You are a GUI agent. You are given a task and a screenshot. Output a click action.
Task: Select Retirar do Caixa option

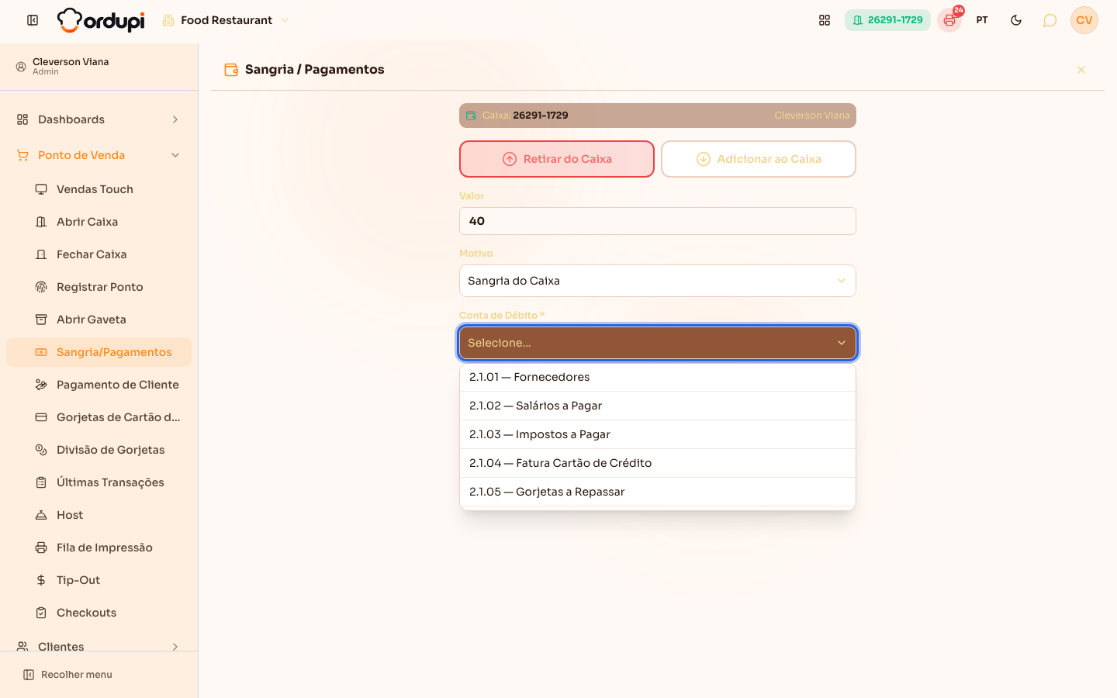click(557, 159)
